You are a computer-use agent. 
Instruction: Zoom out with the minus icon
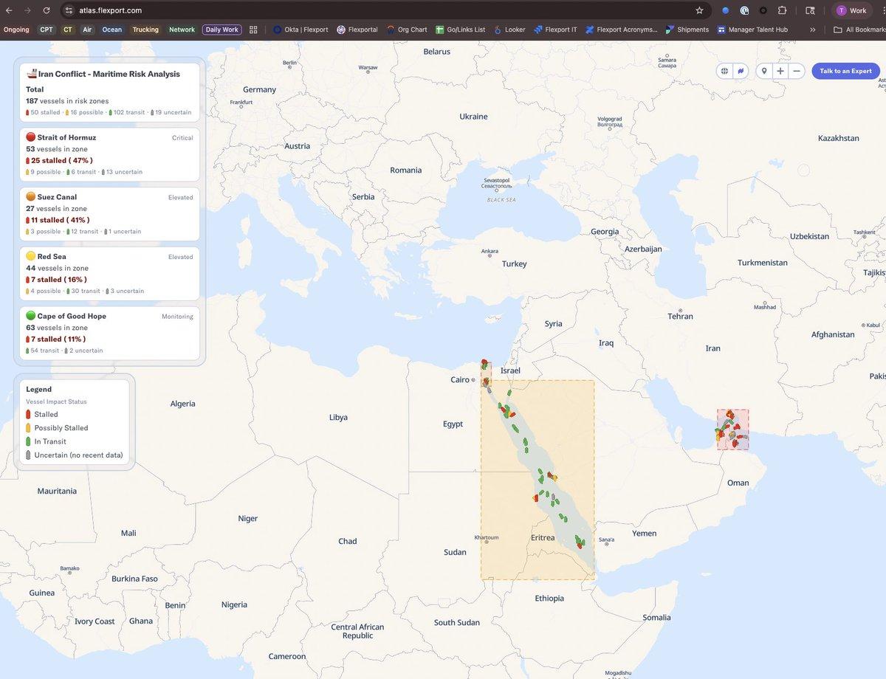pyautogui.click(x=797, y=70)
